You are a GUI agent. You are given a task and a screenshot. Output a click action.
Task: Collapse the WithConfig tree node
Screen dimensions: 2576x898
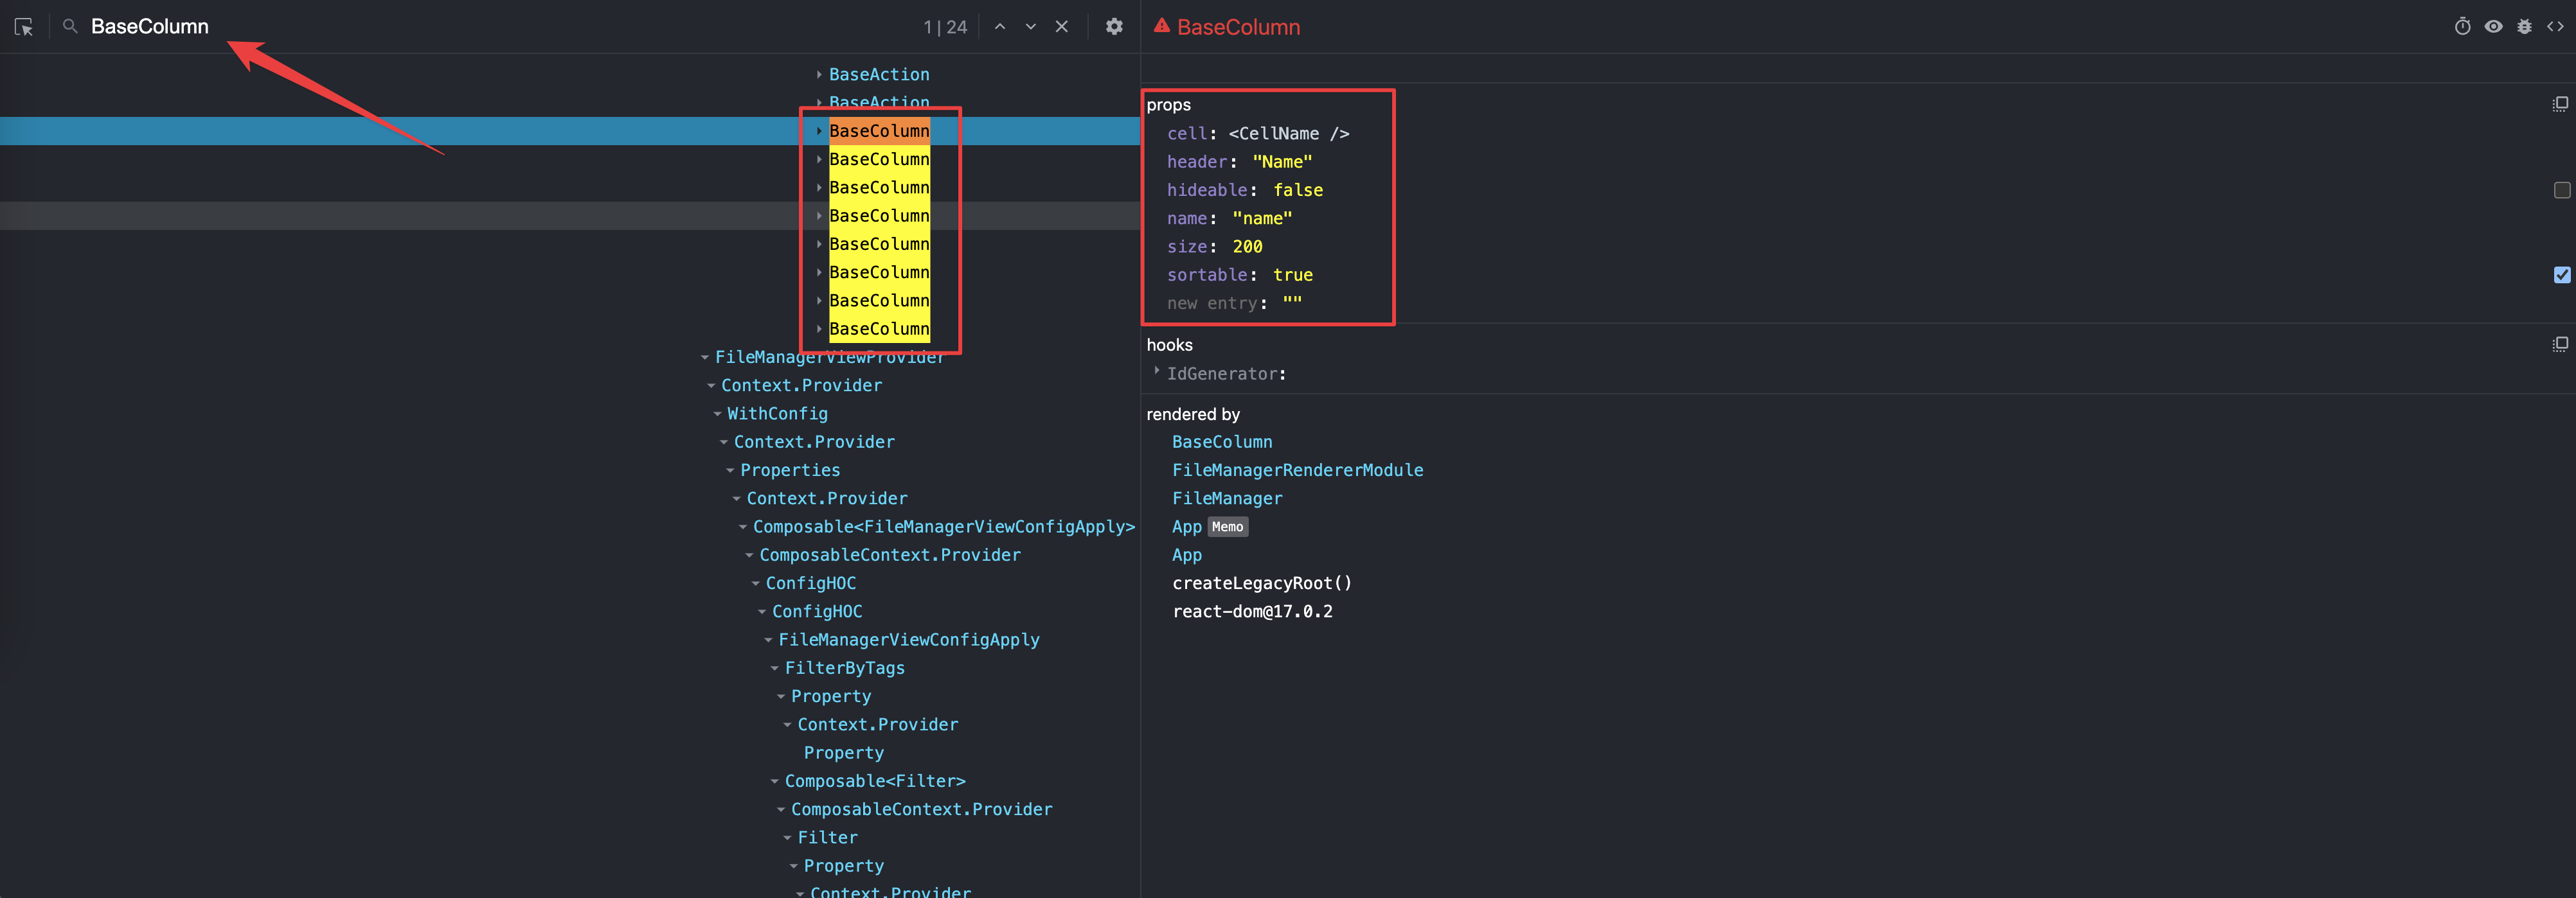click(x=717, y=414)
